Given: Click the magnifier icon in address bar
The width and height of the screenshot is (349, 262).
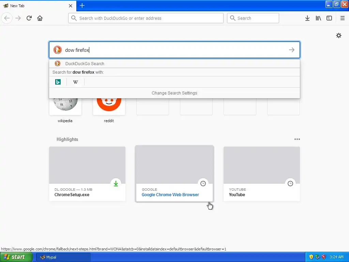Looking at the screenshot, I should 74,18.
